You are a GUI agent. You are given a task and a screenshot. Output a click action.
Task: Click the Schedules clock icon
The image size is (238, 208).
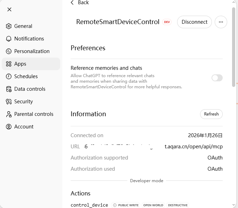click(9, 76)
